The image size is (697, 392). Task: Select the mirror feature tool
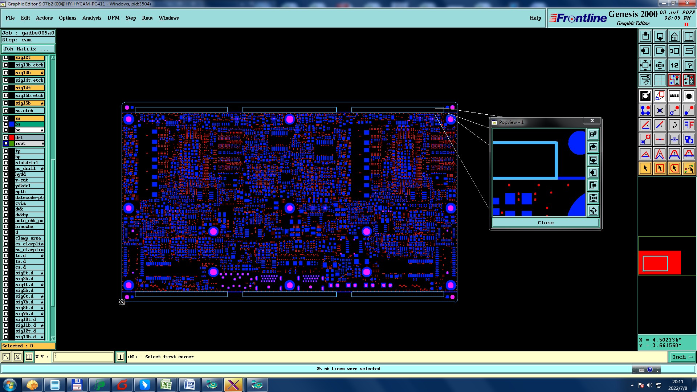689,125
